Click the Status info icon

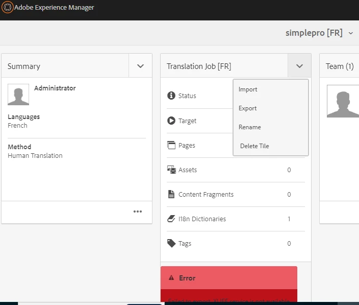click(171, 96)
